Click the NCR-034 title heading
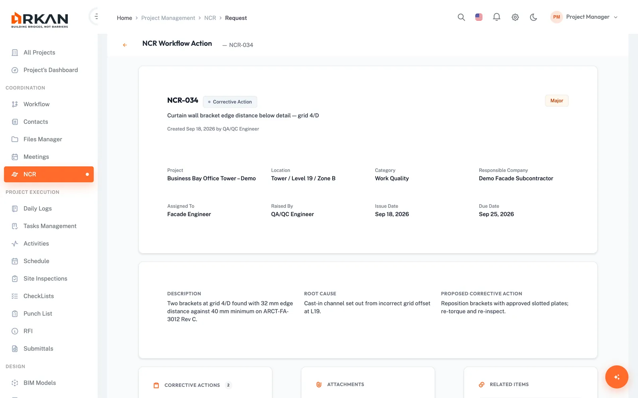 click(183, 100)
